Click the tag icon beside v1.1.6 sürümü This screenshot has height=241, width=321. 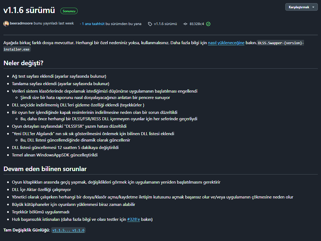150,24
